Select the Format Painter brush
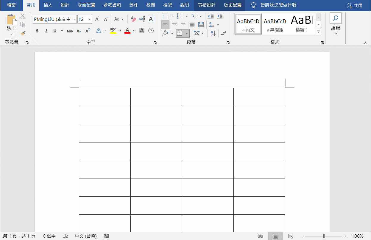 (23, 33)
